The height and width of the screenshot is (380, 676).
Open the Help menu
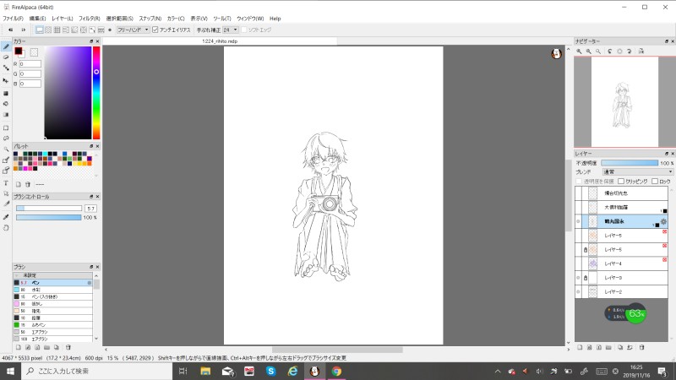(x=275, y=19)
